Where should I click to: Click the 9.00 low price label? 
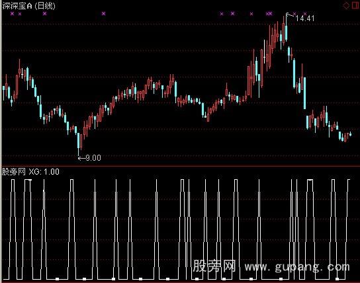(x=93, y=158)
